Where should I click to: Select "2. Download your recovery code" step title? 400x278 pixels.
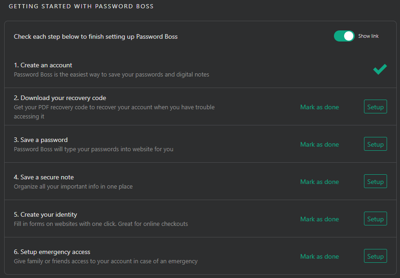60,98
